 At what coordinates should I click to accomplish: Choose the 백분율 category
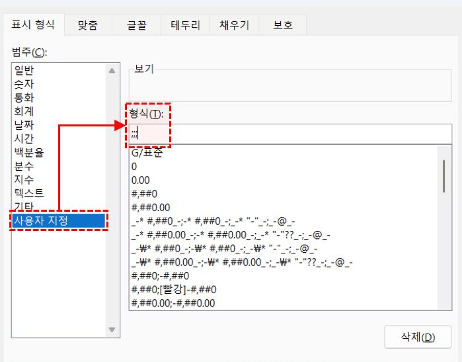(29, 152)
